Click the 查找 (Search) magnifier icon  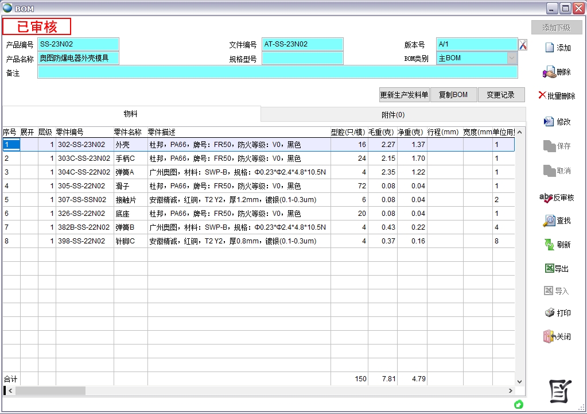[549, 220]
